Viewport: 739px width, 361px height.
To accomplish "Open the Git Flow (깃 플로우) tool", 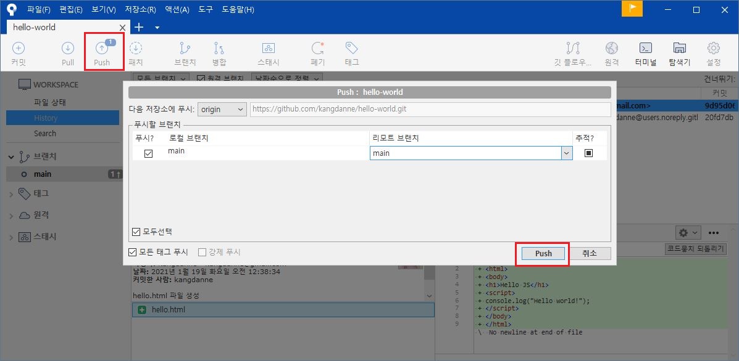I will coord(573,53).
